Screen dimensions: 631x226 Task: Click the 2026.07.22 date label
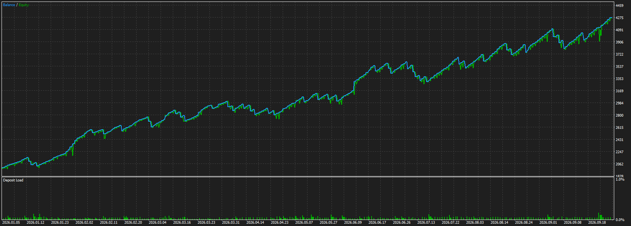coord(451,223)
